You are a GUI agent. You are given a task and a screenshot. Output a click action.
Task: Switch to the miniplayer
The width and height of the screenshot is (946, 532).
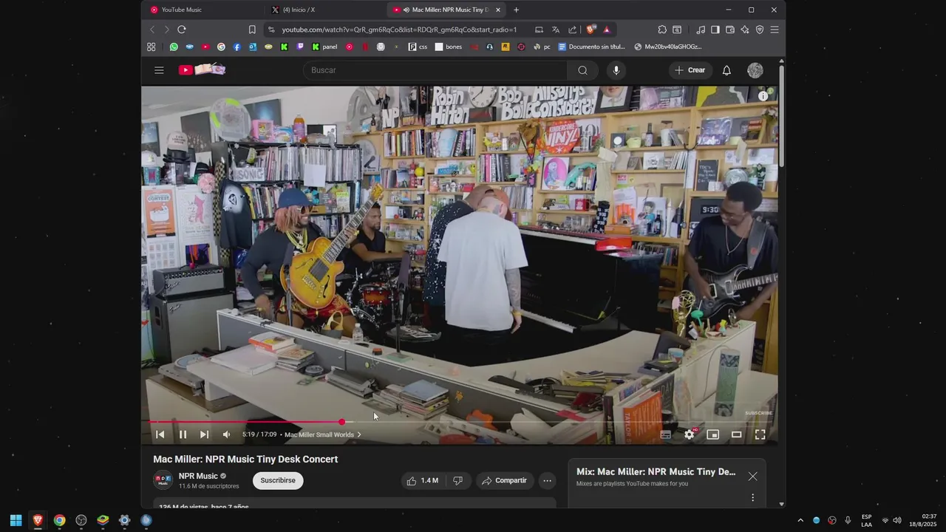(x=712, y=434)
